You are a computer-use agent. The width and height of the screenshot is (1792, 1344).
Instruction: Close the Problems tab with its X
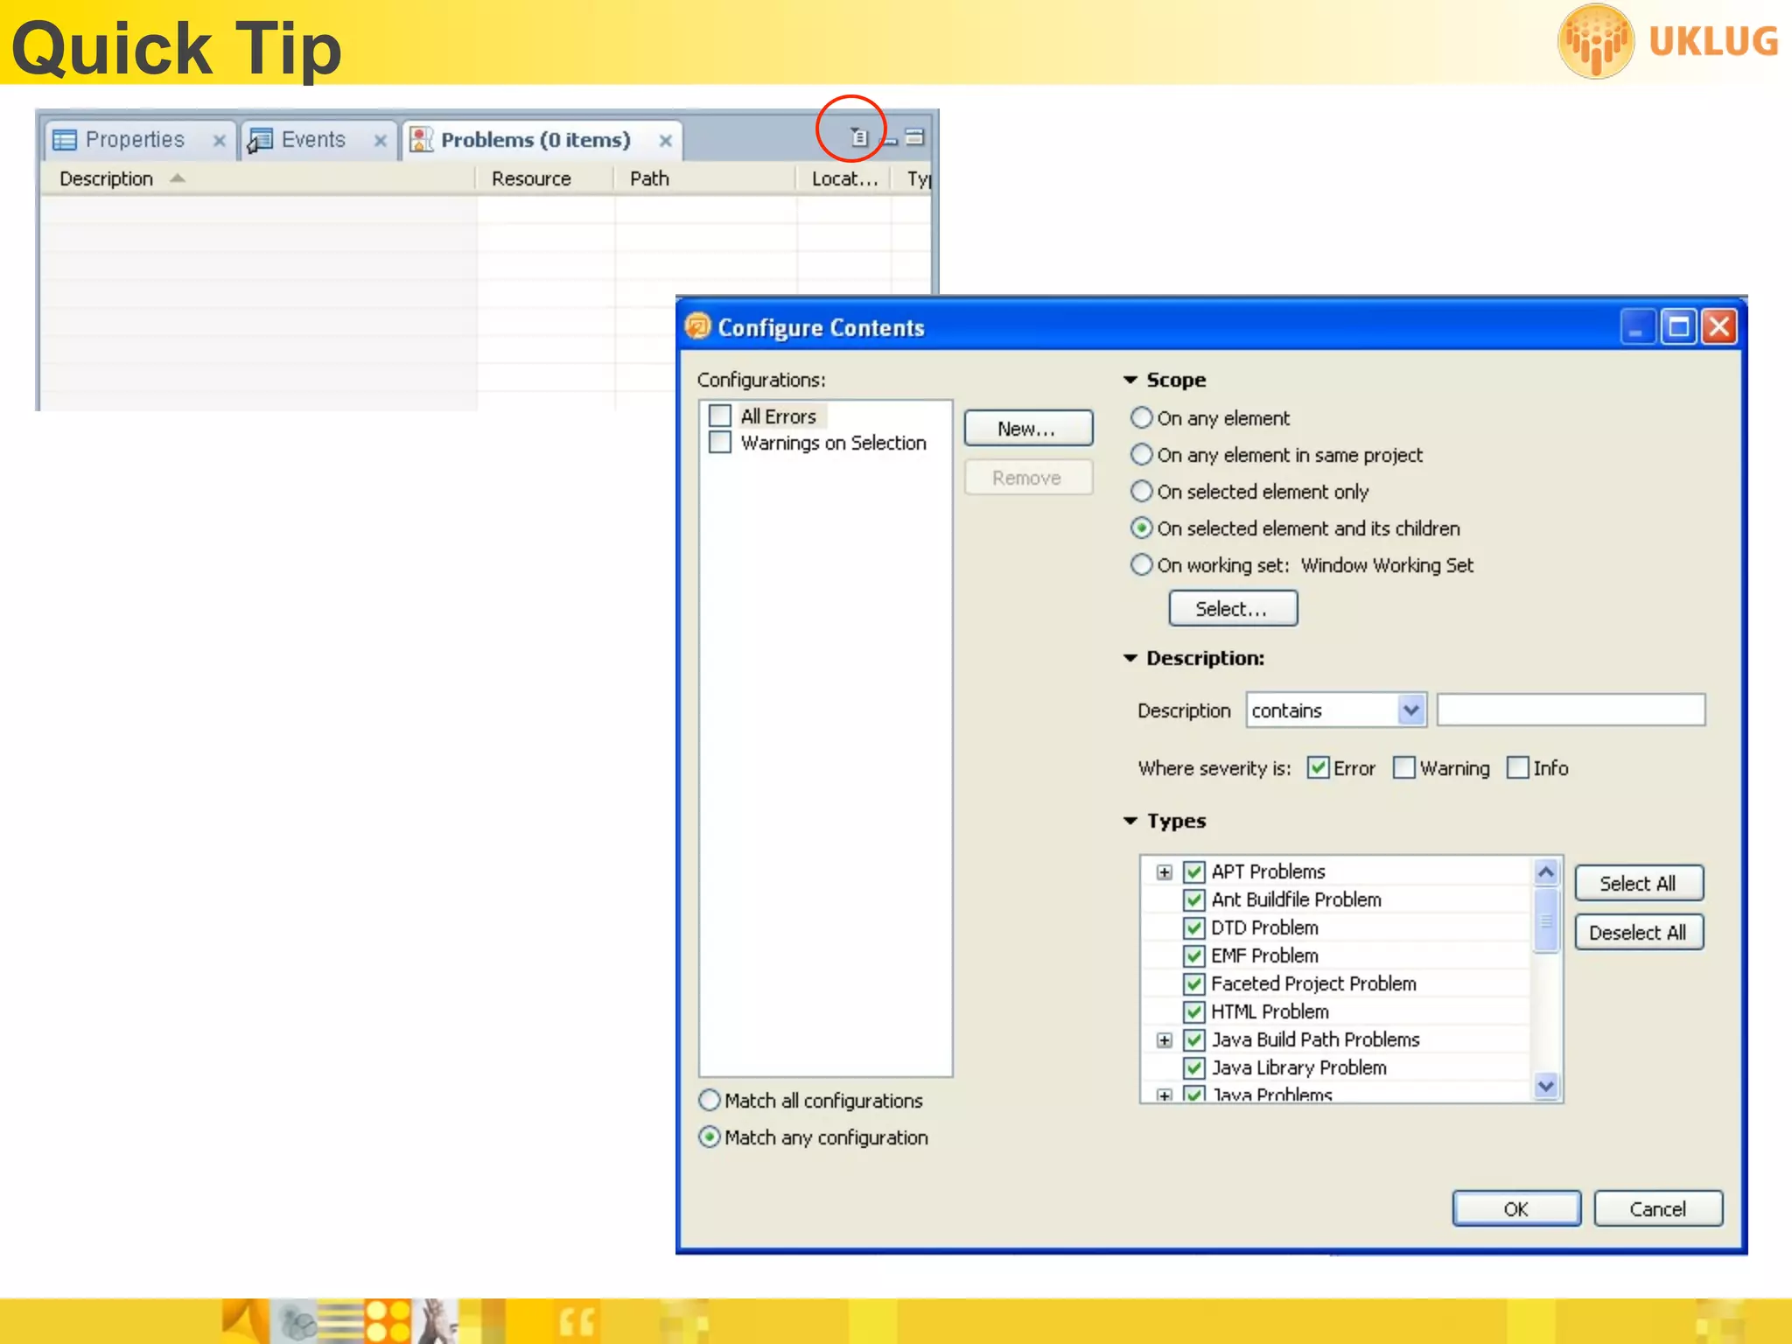coord(665,140)
